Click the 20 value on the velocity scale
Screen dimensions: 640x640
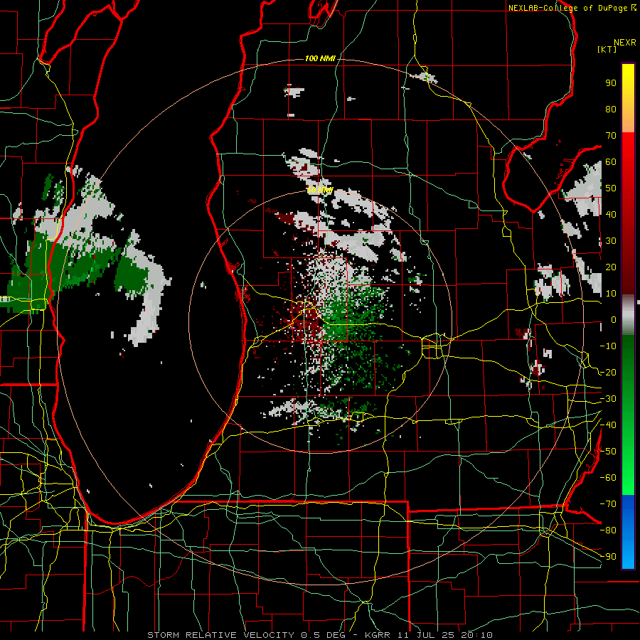coord(611,267)
